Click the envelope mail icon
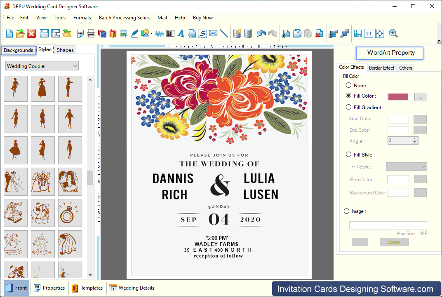442x297 pixels. click(213, 33)
